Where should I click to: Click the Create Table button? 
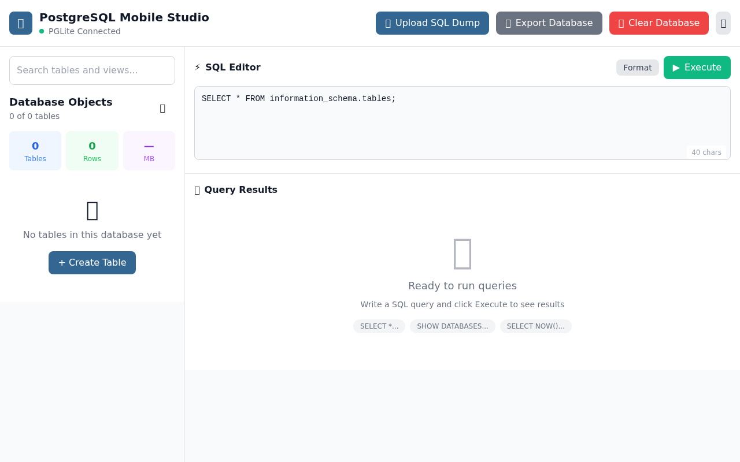pos(92,263)
